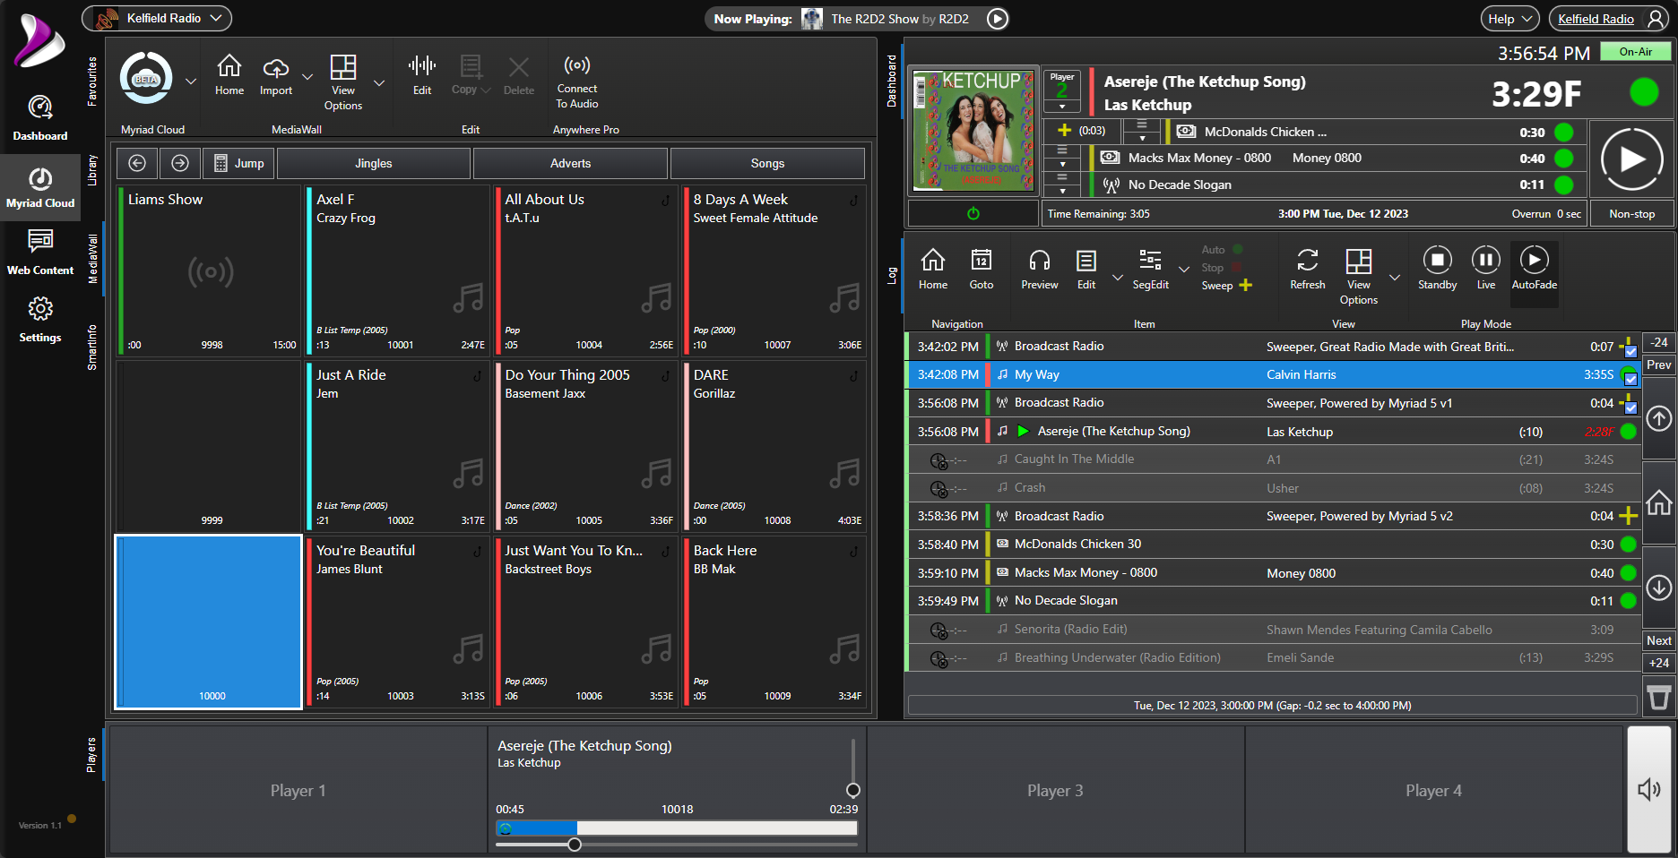Expand the SegEdit dropdown arrow
The image size is (1678, 858).
(1184, 269)
